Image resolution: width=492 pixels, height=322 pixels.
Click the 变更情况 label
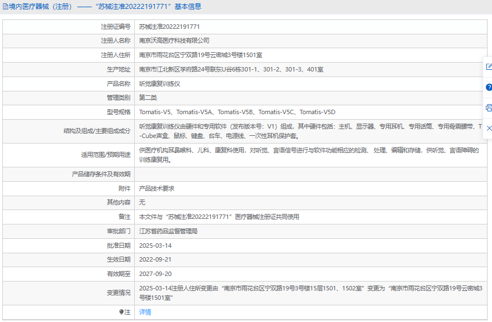pyautogui.click(x=119, y=293)
